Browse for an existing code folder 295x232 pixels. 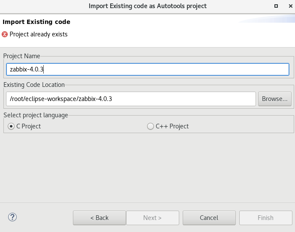275,99
